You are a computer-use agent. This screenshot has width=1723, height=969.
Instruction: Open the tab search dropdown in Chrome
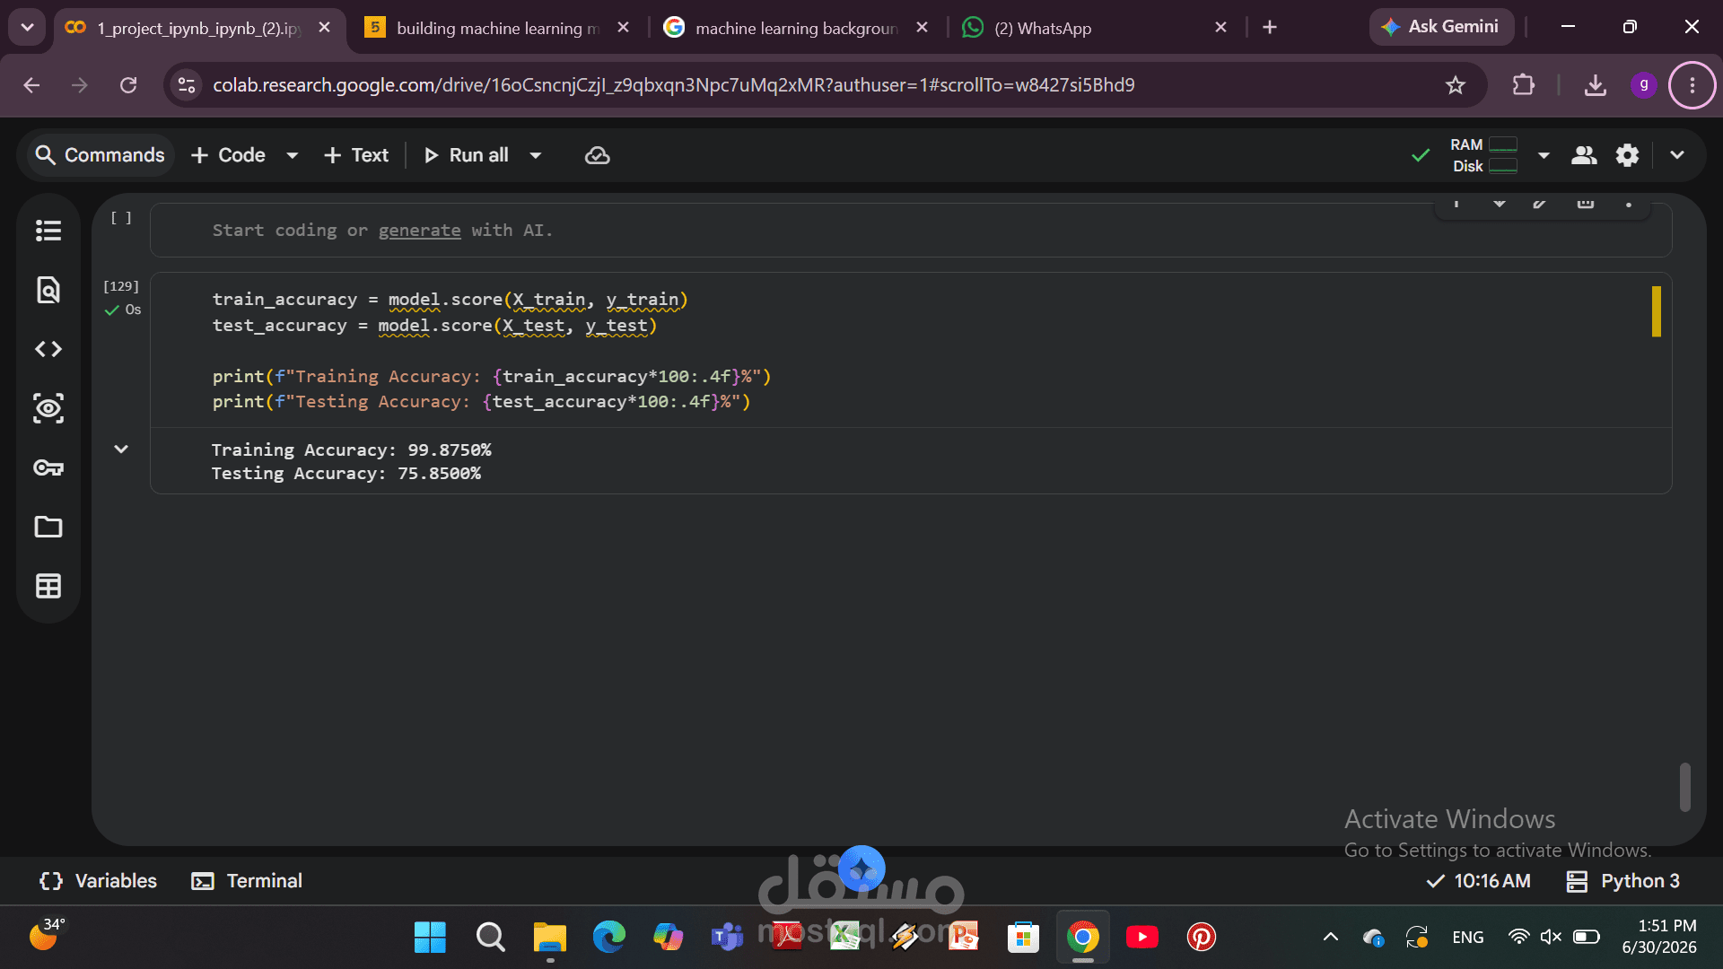tap(27, 27)
